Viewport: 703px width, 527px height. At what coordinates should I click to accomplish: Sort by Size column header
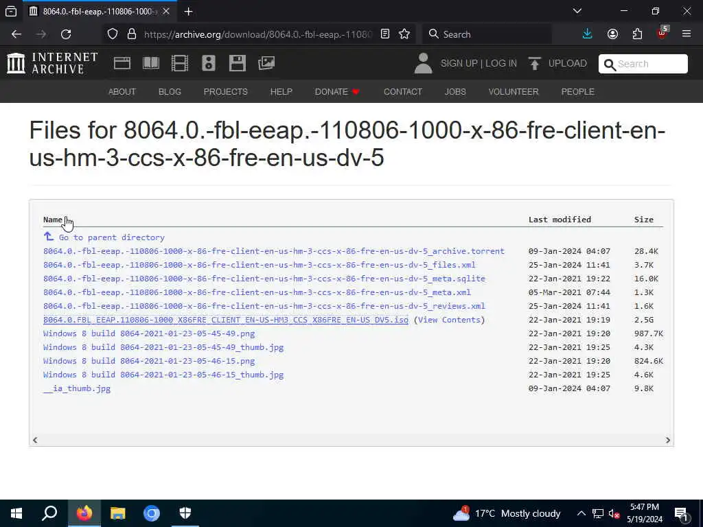point(643,220)
